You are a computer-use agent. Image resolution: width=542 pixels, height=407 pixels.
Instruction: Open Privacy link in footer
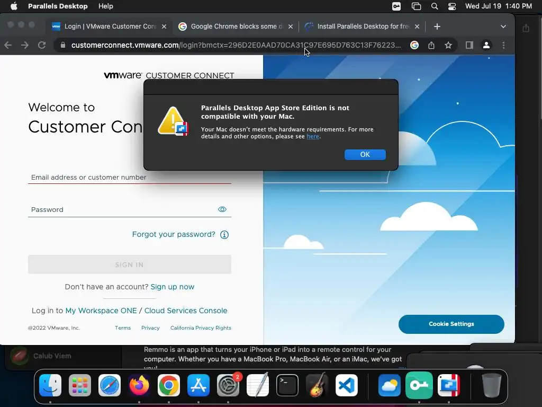150,328
